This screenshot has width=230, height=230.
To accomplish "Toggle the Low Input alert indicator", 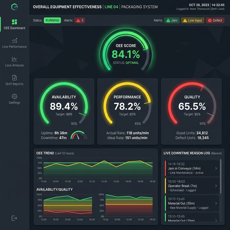I will coord(192,20).
